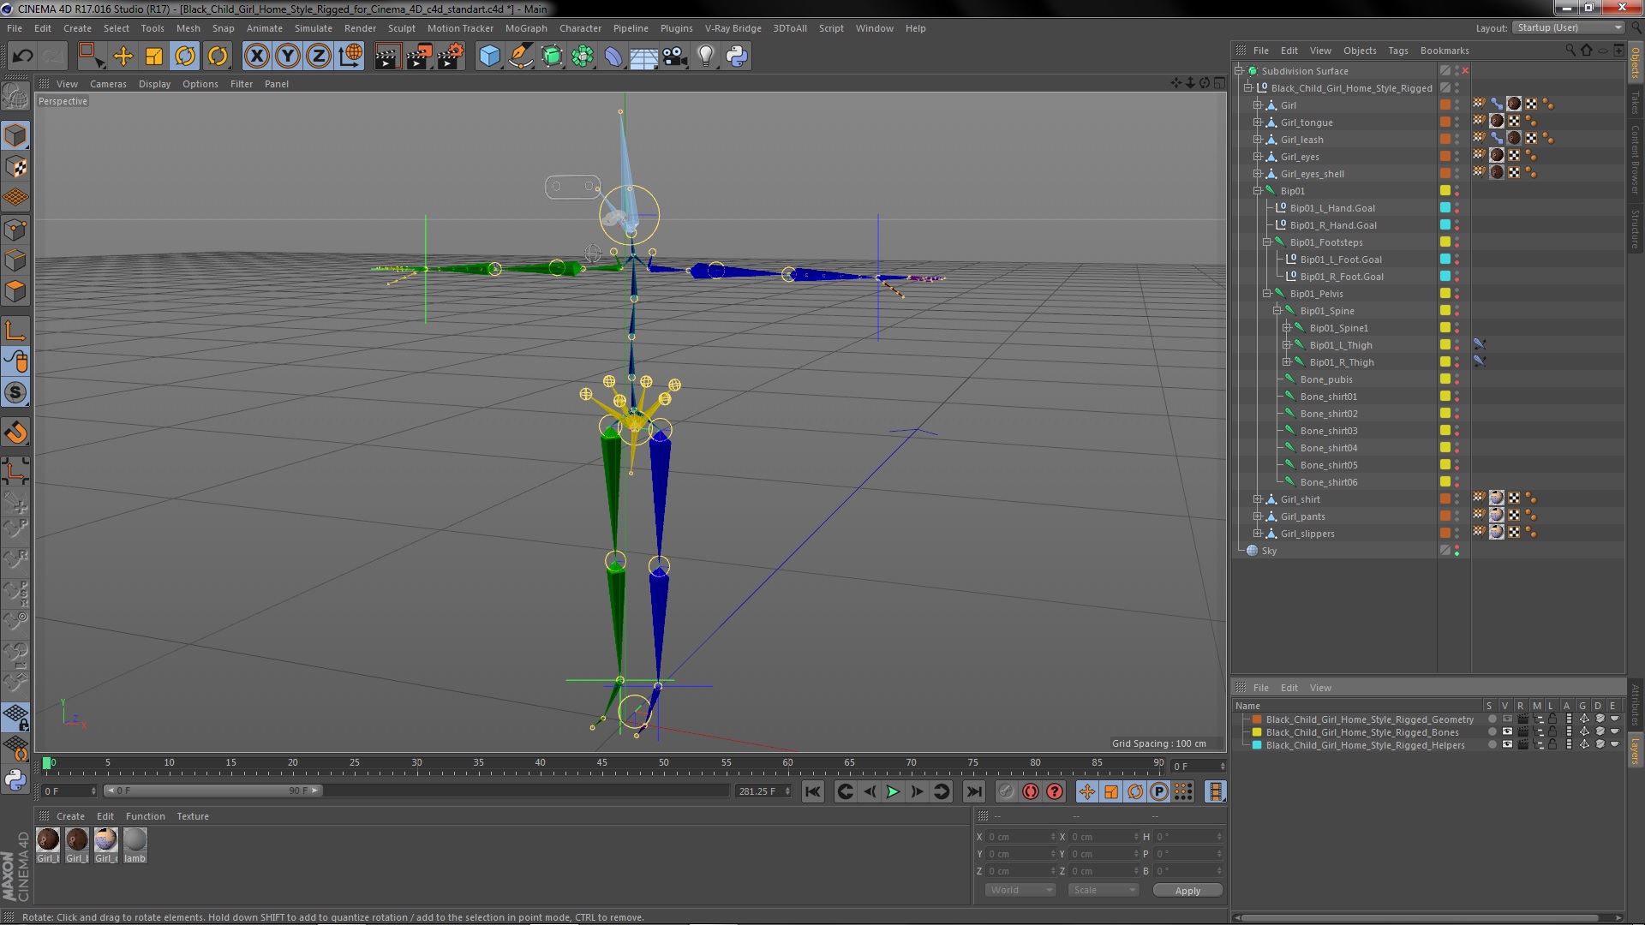1645x925 pixels.
Task: Add a Camera object icon
Action: (675, 57)
